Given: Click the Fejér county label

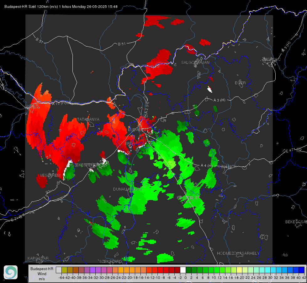Looking at the screenshot, I should point(70,137).
